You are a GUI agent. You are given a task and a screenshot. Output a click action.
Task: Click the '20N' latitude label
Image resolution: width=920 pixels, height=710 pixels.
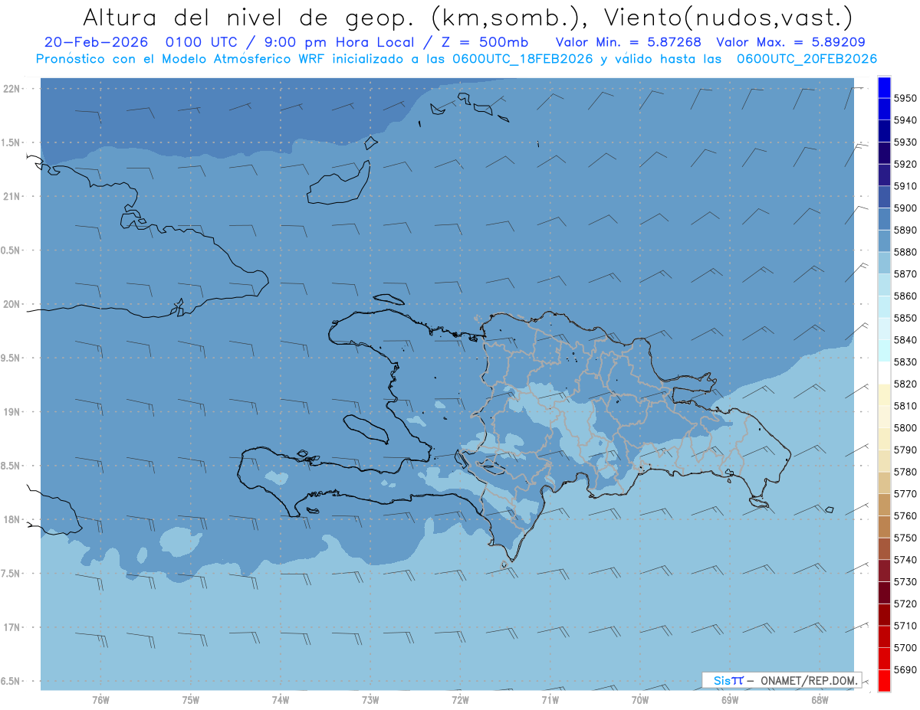tap(11, 304)
